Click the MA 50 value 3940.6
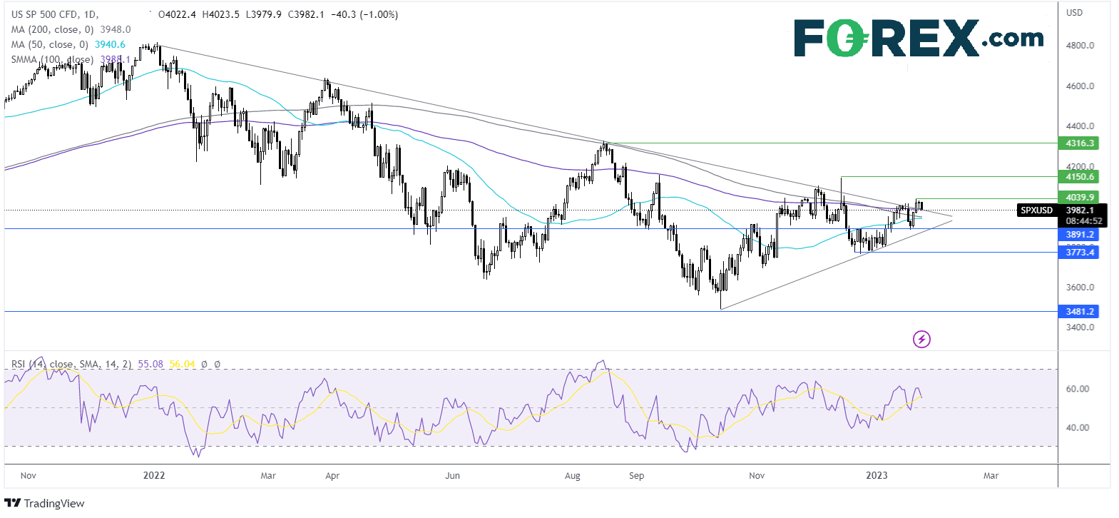Screen dimensions: 1119x518 click(x=110, y=44)
